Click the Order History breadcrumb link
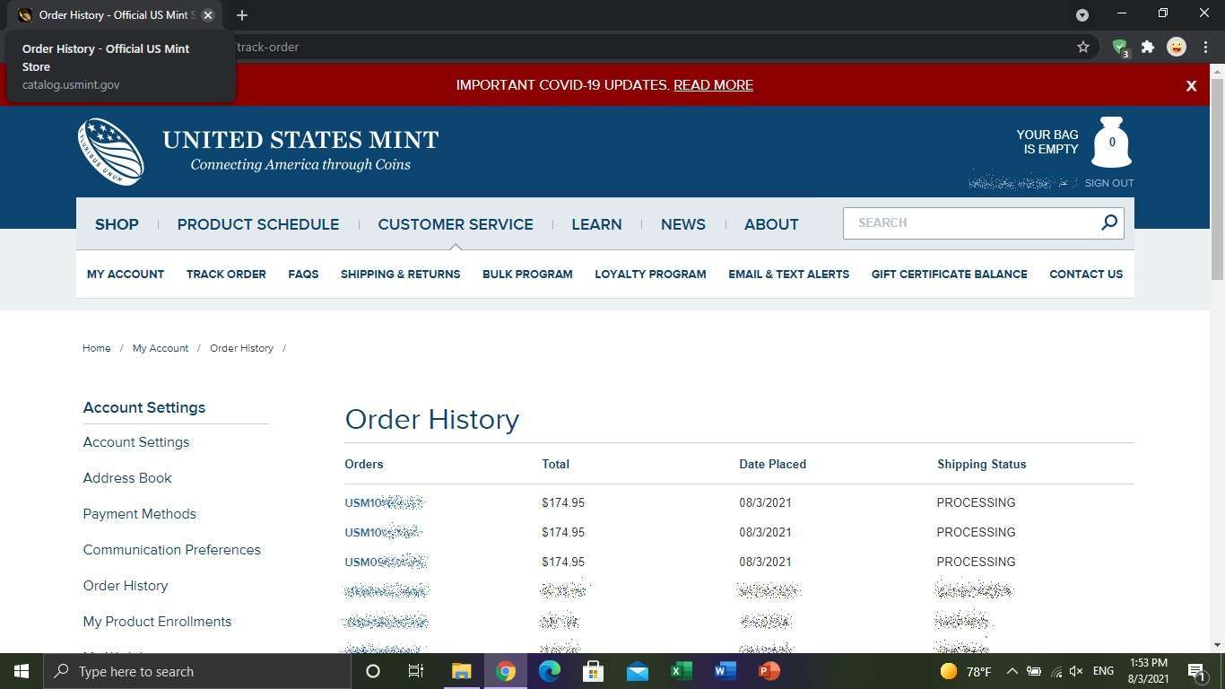The width and height of the screenshot is (1225, 689). (241, 348)
